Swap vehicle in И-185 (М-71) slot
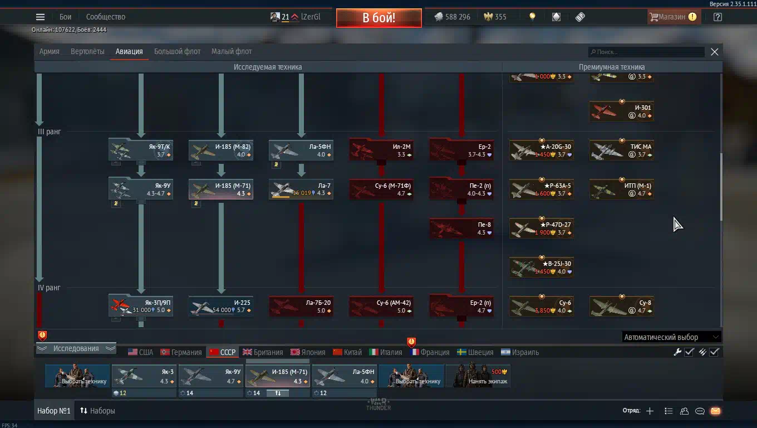Image resolution: width=757 pixels, height=428 pixels. pos(278,393)
